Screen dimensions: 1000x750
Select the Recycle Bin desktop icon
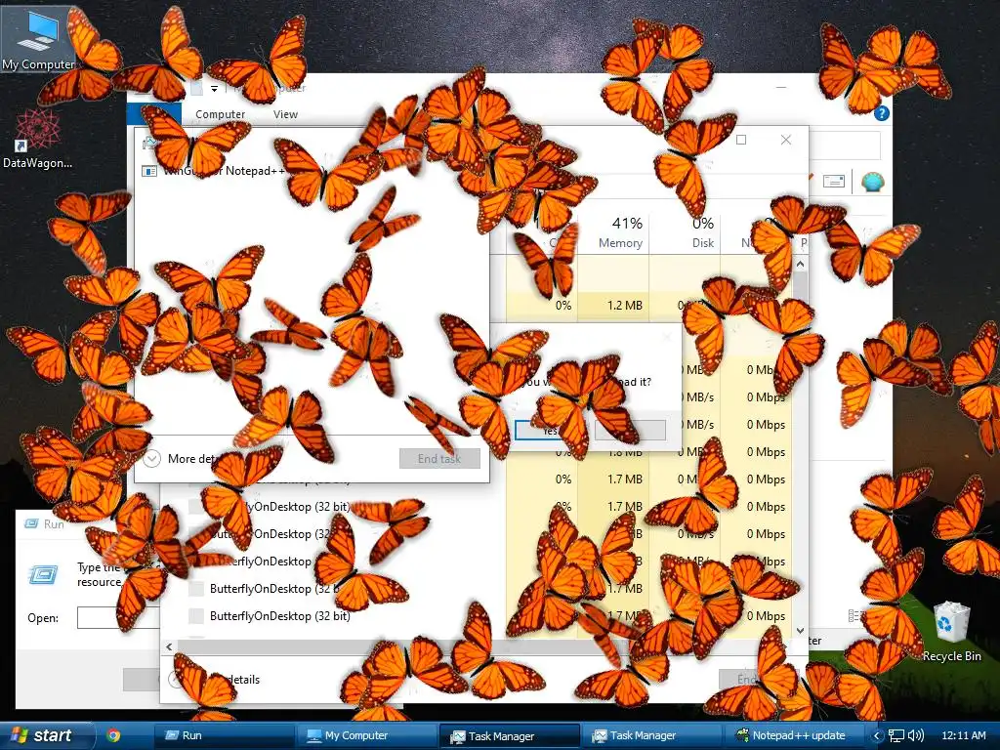click(951, 632)
